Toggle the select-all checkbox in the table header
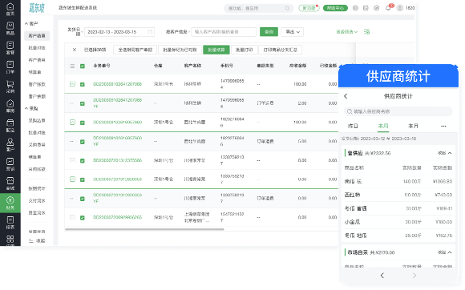 [83, 66]
